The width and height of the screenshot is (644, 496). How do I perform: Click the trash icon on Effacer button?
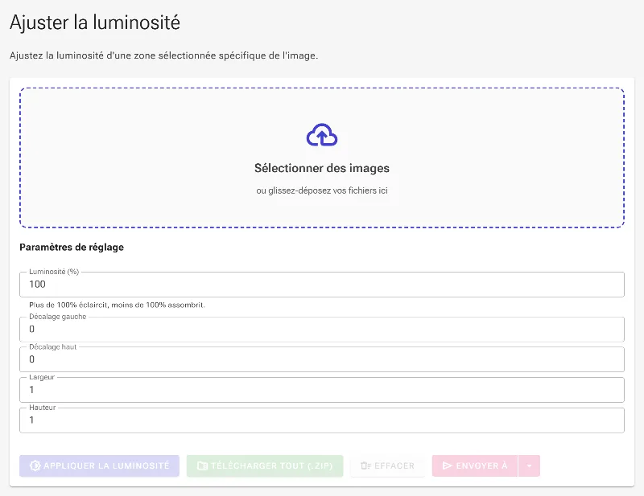point(365,465)
